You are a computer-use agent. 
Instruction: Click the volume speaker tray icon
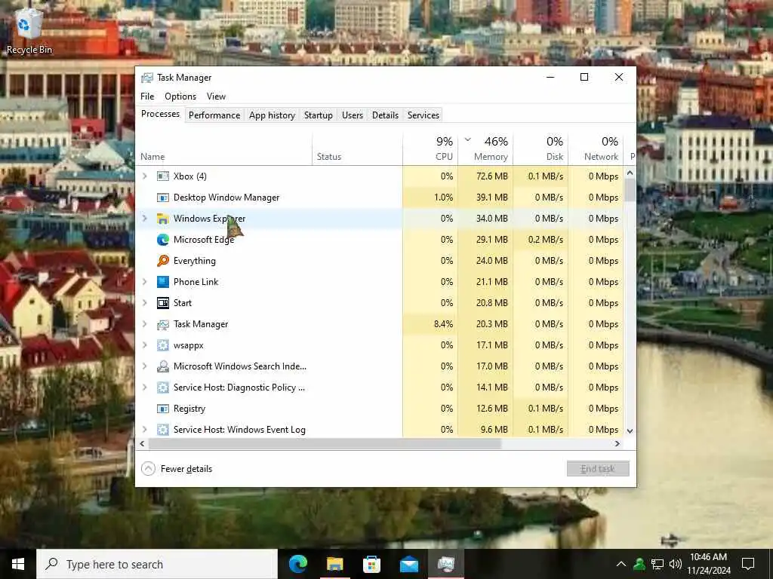(676, 564)
